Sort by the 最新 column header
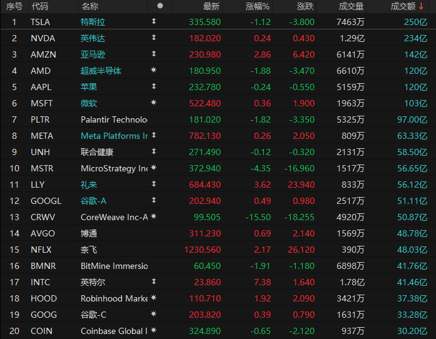The image size is (436, 339). tap(211, 6)
